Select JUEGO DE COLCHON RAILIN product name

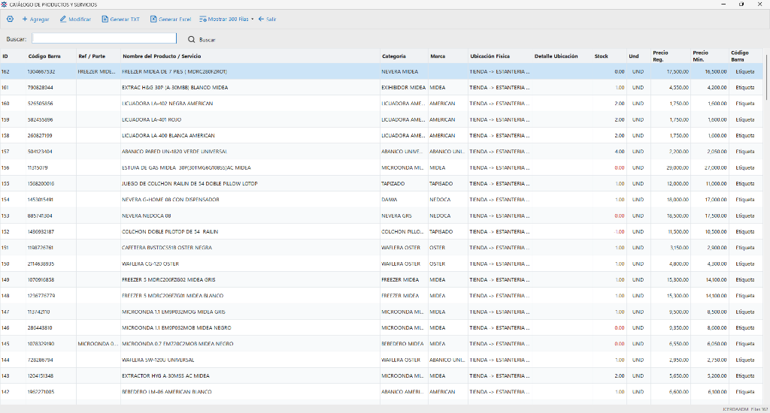click(189, 183)
